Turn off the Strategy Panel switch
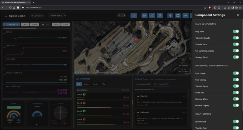This screenshot has width=243, height=130. point(236,57)
